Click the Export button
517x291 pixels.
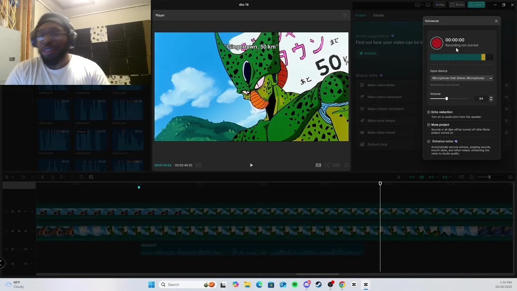point(476,5)
